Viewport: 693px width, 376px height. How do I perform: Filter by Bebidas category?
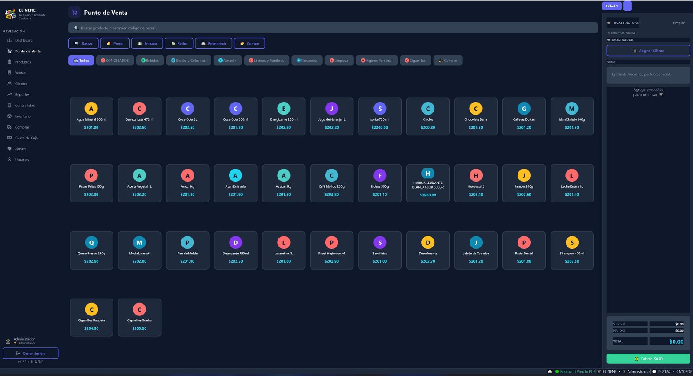(150, 61)
